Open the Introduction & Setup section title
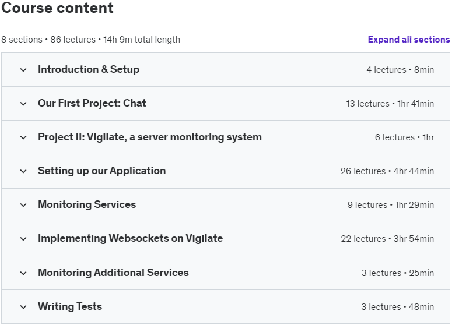 [x=89, y=69]
